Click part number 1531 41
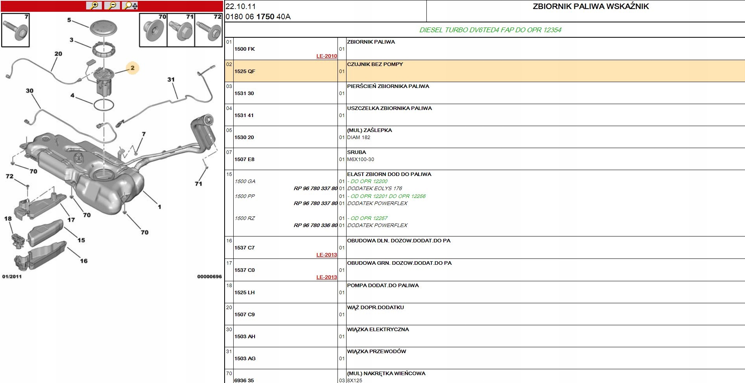The height and width of the screenshot is (383, 745). coord(244,115)
